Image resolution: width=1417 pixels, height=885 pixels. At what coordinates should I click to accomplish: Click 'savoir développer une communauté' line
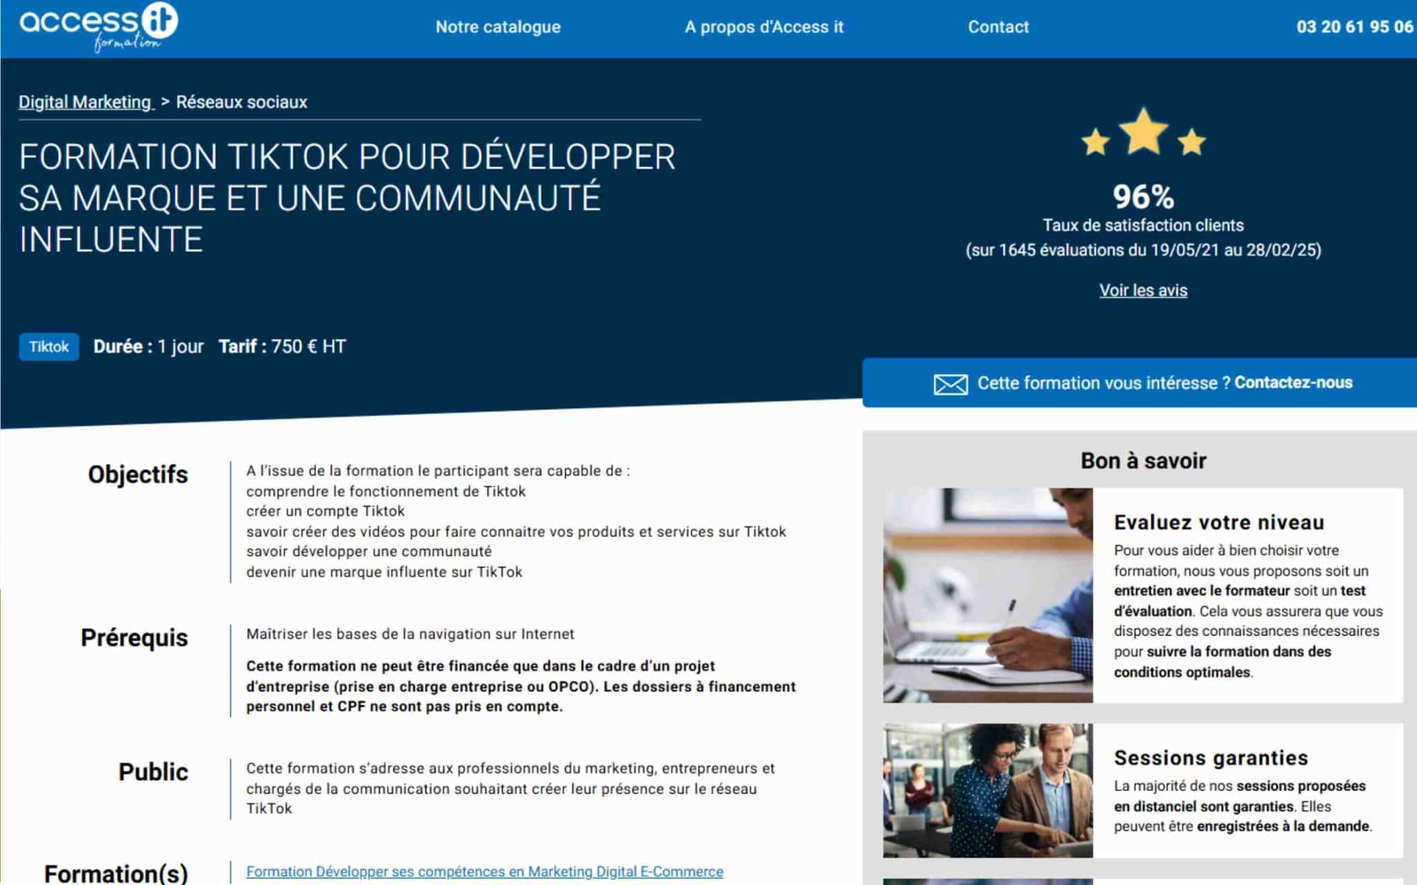point(369,552)
